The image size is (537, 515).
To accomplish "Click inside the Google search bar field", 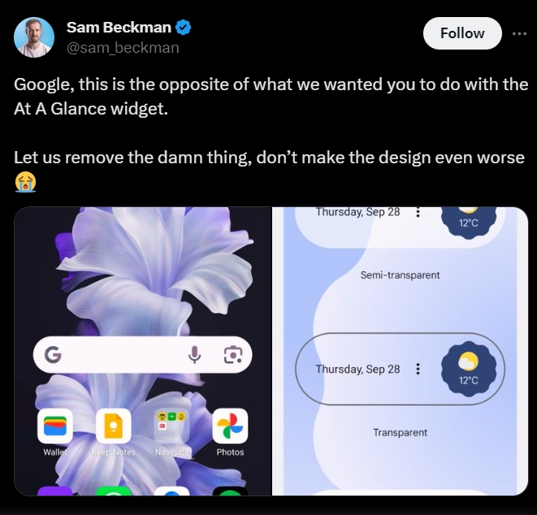I will (x=142, y=354).
